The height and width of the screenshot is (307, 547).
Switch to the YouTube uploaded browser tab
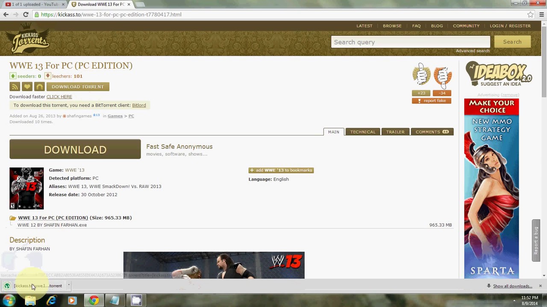[34, 4]
